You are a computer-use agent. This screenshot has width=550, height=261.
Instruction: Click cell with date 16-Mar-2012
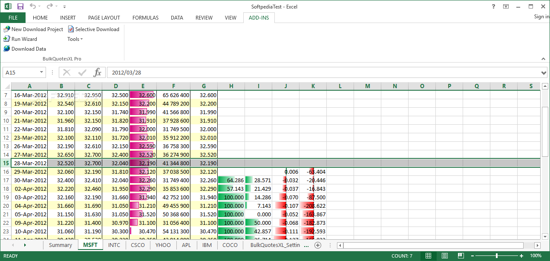coord(29,95)
